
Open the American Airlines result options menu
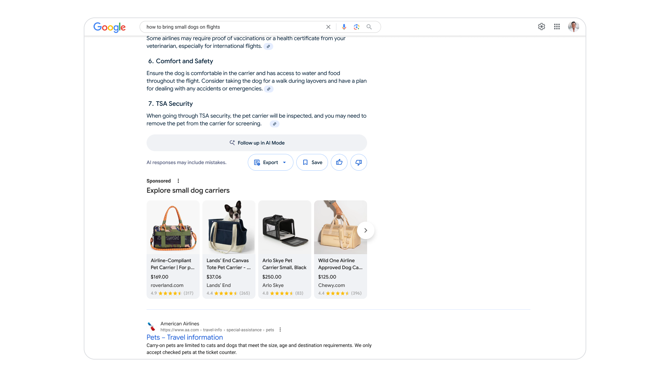(x=280, y=330)
